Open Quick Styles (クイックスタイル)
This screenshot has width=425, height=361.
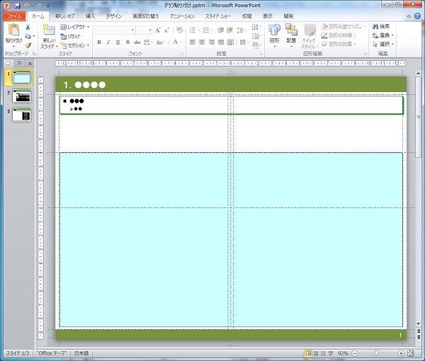tap(309, 36)
